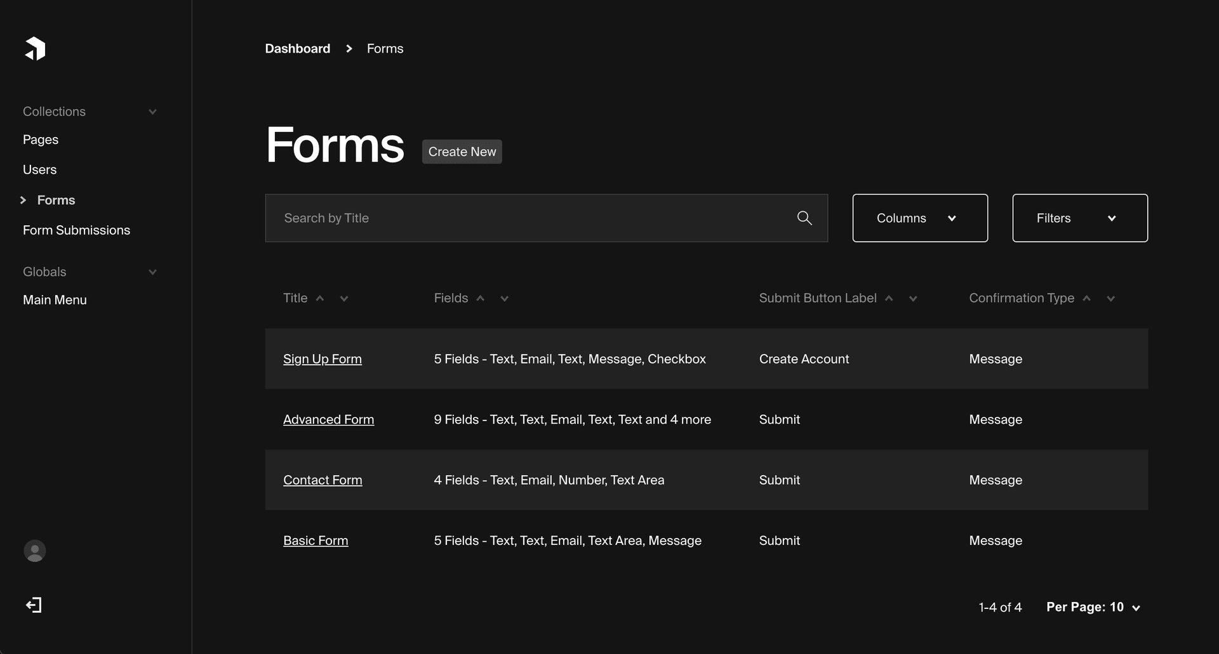
Task: Sort the Title column ascending
Action: point(321,298)
